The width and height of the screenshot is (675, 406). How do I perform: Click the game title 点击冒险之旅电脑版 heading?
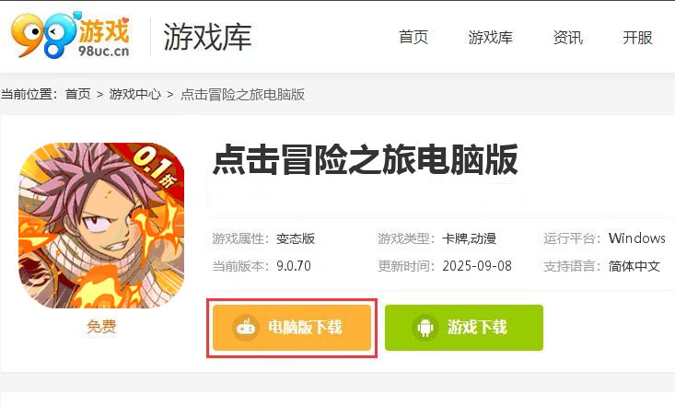point(365,160)
